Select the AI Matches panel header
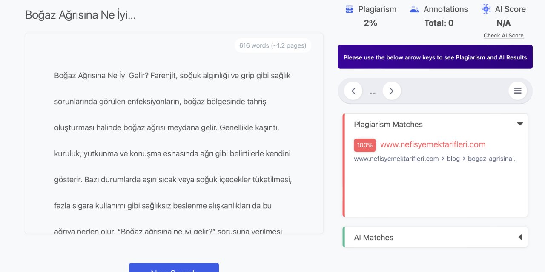The width and height of the screenshot is (545, 272). pyautogui.click(x=373, y=237)
